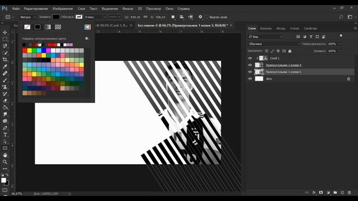
Task: Toggle lock transparent pixels
Action: [x=266, y=51]
